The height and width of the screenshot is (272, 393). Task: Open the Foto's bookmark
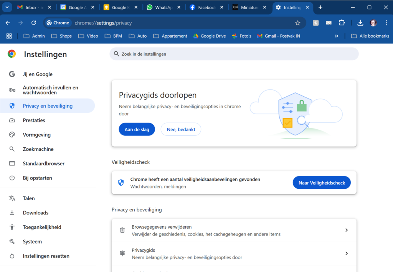tap(242, 36)
